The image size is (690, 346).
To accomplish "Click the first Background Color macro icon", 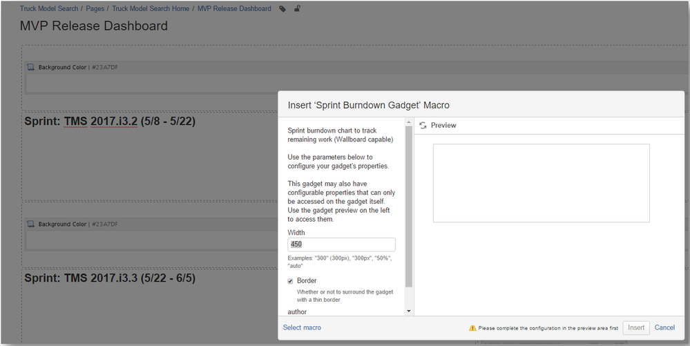I will (x=30, y=68).
